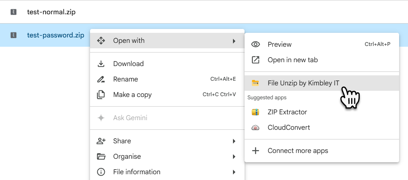Click the Share person-plus icon
The height and width of the screenshot is (180, 408).
101,141
